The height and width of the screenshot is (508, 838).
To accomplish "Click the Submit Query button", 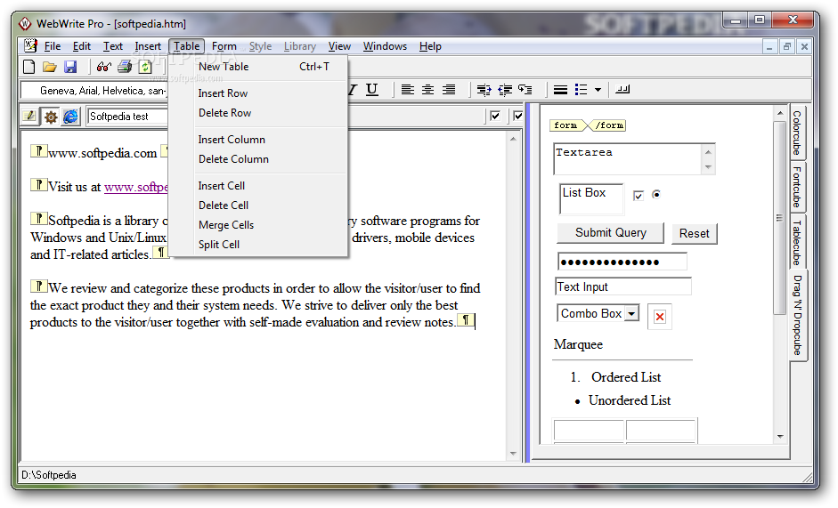I will click(x=610, y=233).
